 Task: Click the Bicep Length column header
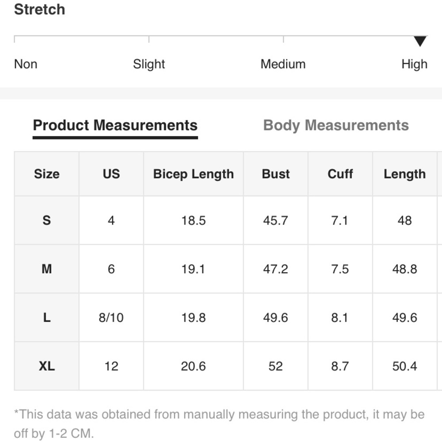[193, 174]
